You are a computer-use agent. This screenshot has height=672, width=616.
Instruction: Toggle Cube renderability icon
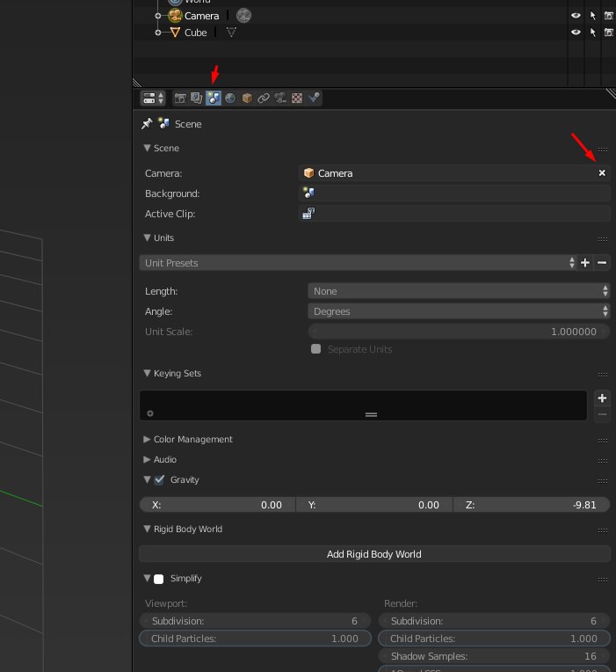(x=608, y=33)
